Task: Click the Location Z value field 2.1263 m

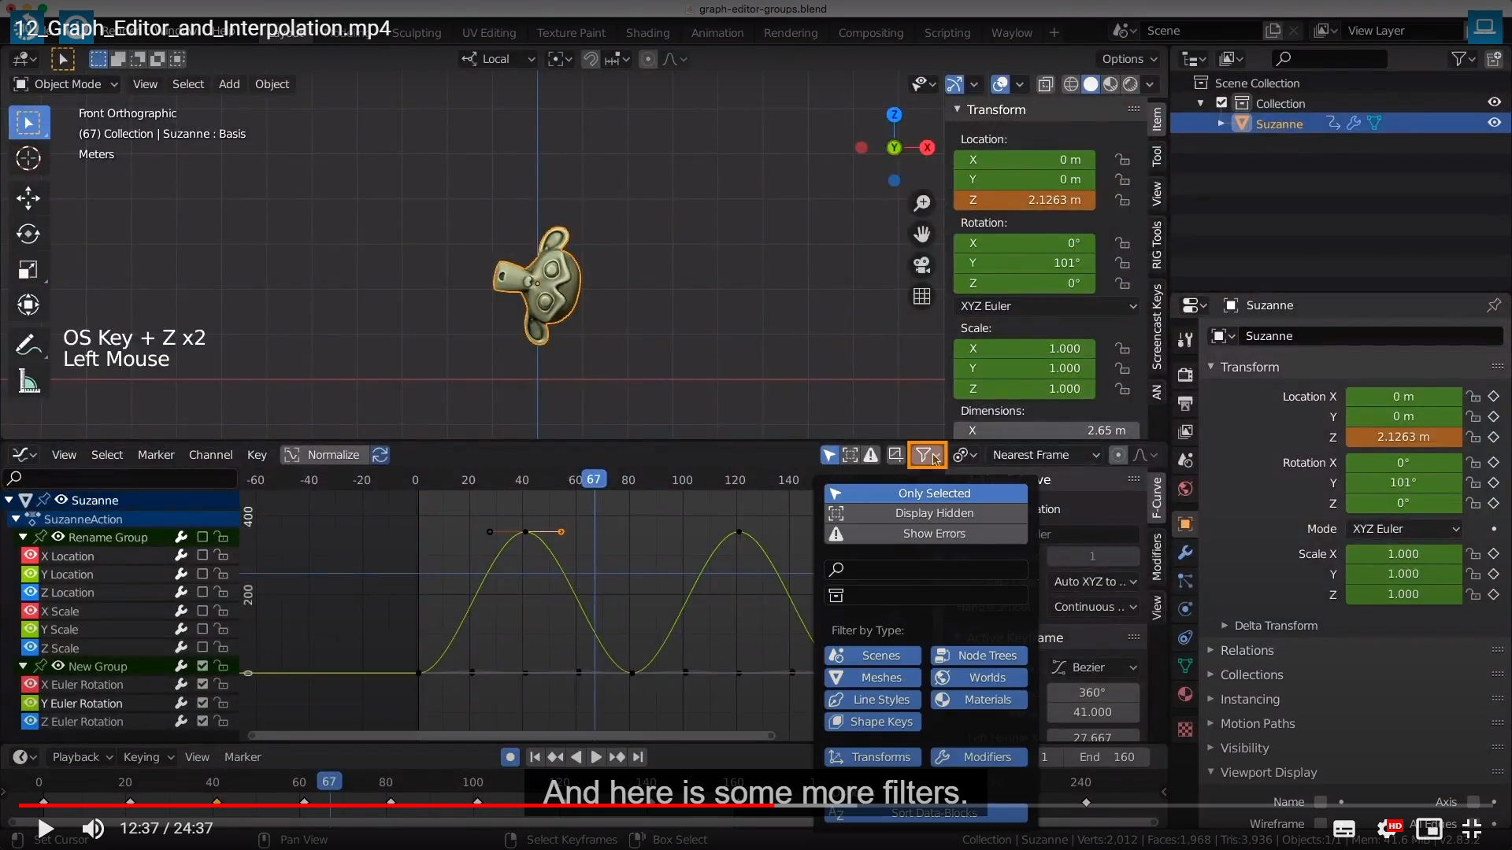Action: coord(1024,200)
